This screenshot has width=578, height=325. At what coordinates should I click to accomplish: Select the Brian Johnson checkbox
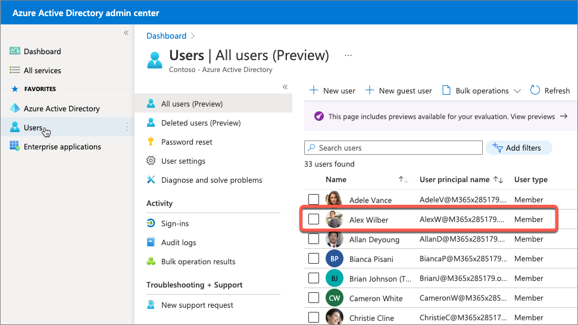pos(314,278)
